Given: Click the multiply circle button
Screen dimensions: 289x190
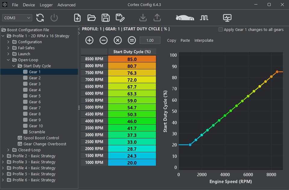Looking at the screenshot, I should [118, 40].
